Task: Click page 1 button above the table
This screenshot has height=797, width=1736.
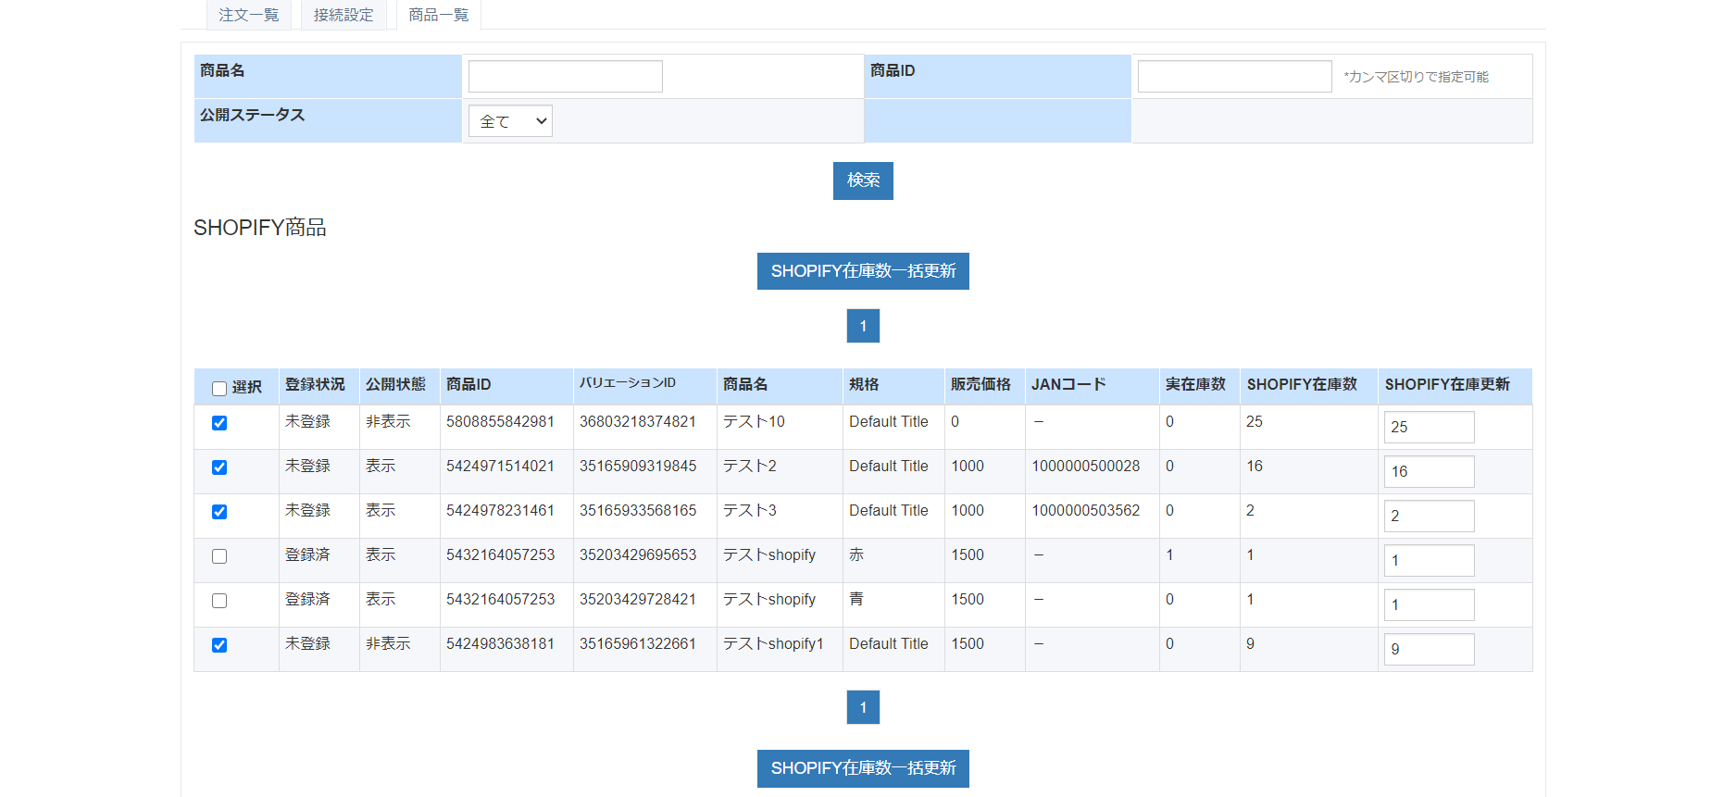Action: click(863, 326)
